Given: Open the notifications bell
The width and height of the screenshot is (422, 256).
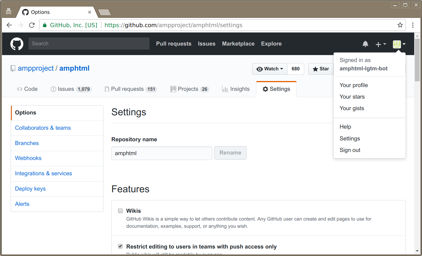Looking at the screenshot, I should coord(365,44).
